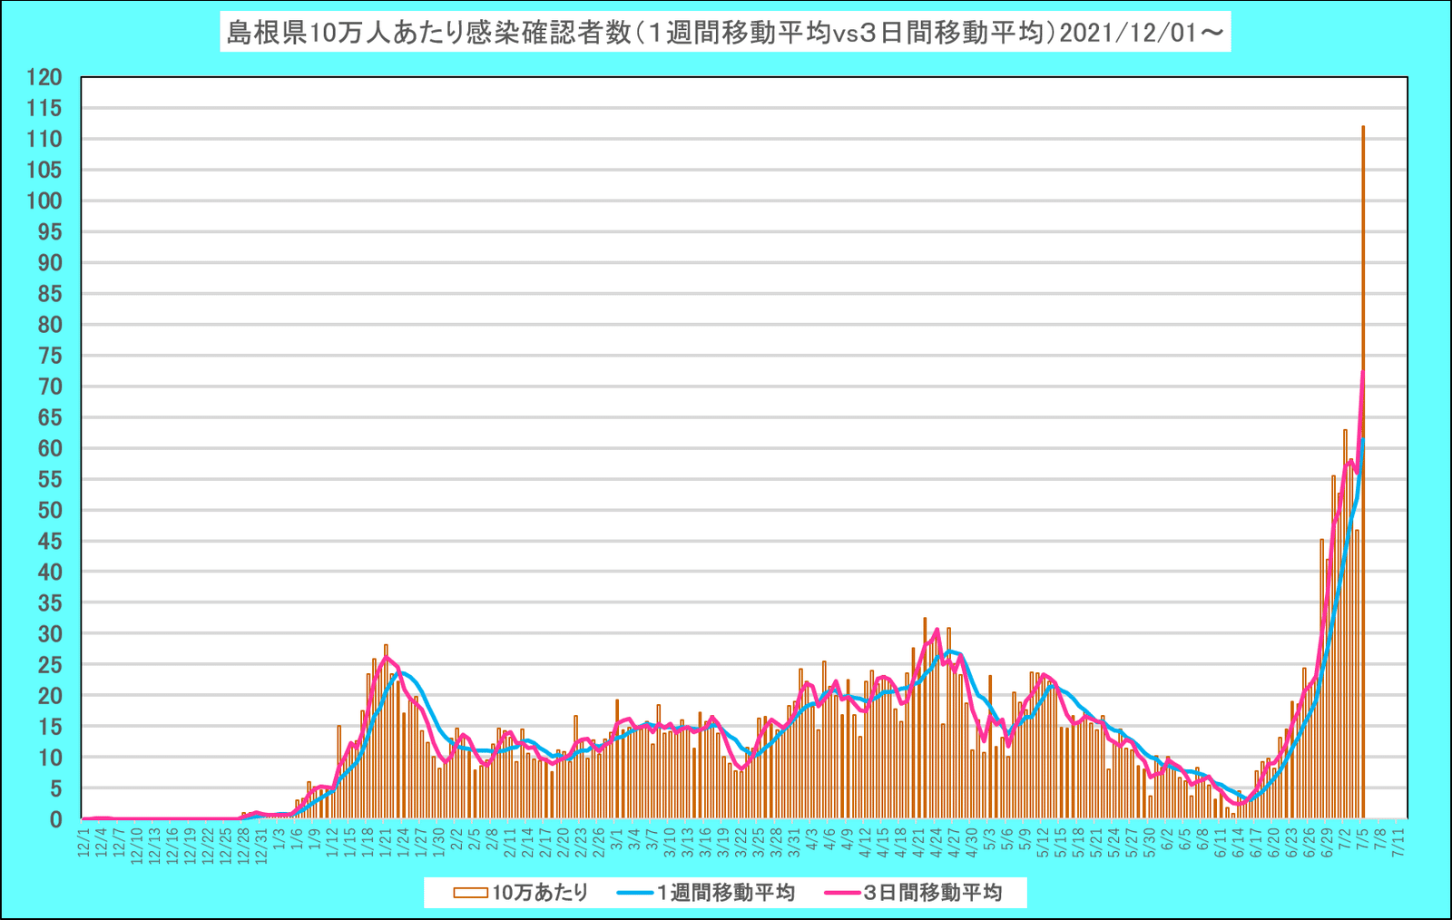The height and width of the screenshot is (920, 1452).
Task: Click the y-axis label 30
Action: [x=50, y=633]
